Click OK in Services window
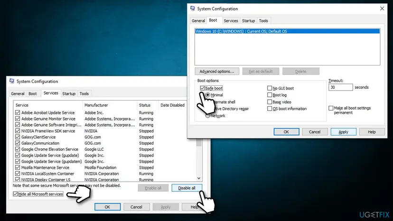This screenshot has width=393, height=221. point(107,207)
